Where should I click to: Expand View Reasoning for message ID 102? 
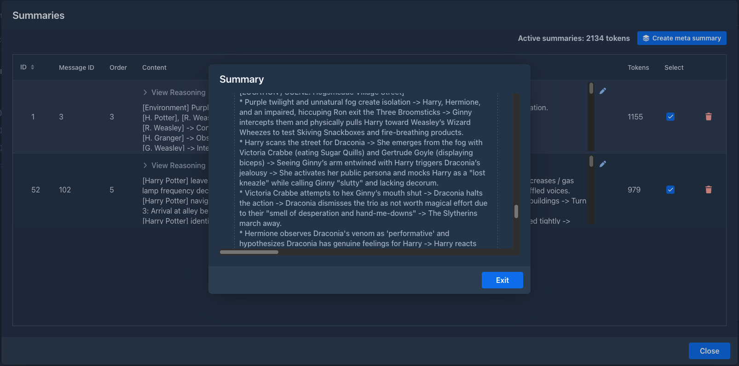click(174, 165)
